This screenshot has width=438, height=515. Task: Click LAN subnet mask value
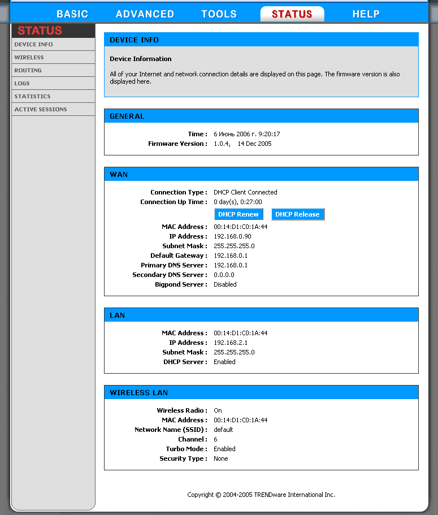pos(234,352)
